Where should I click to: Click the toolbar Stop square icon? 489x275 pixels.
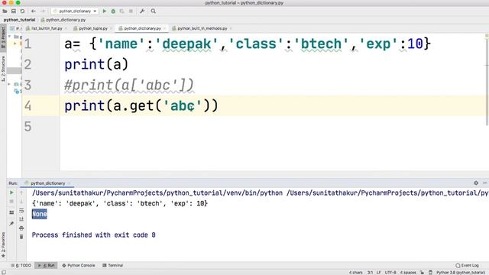(x=131, y=11)
